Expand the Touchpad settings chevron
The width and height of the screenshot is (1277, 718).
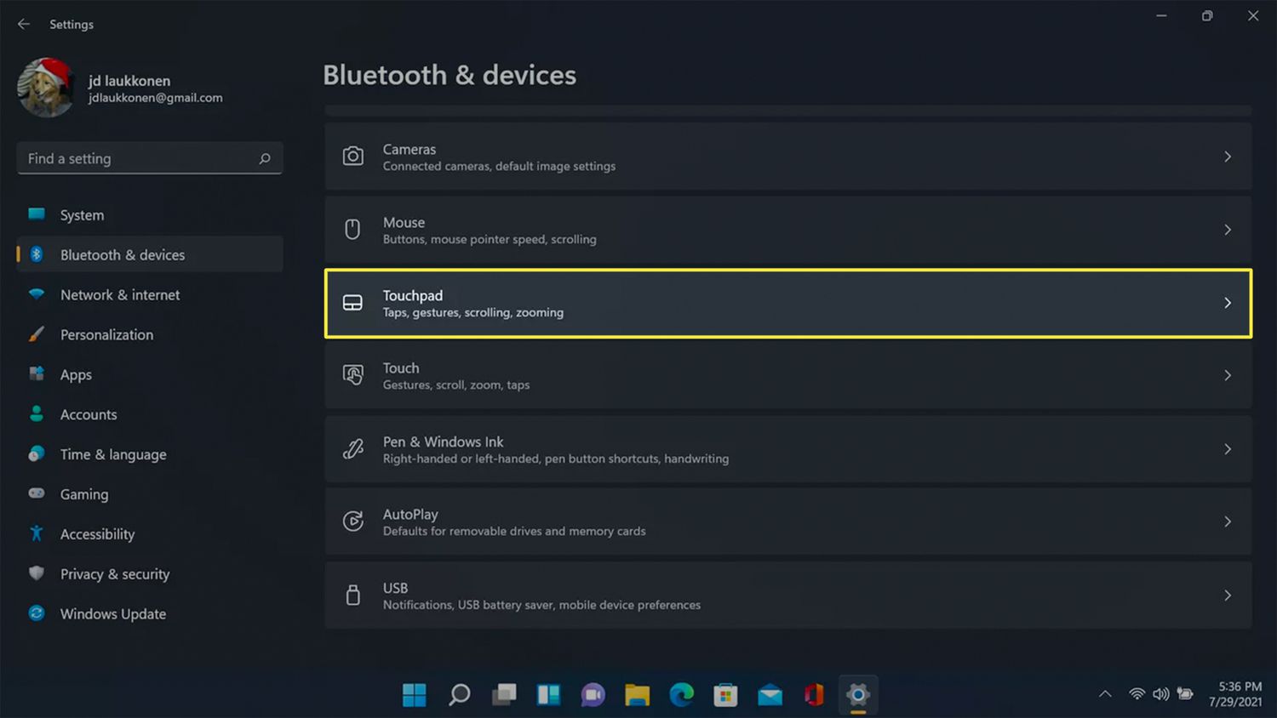pos(1227,303)
